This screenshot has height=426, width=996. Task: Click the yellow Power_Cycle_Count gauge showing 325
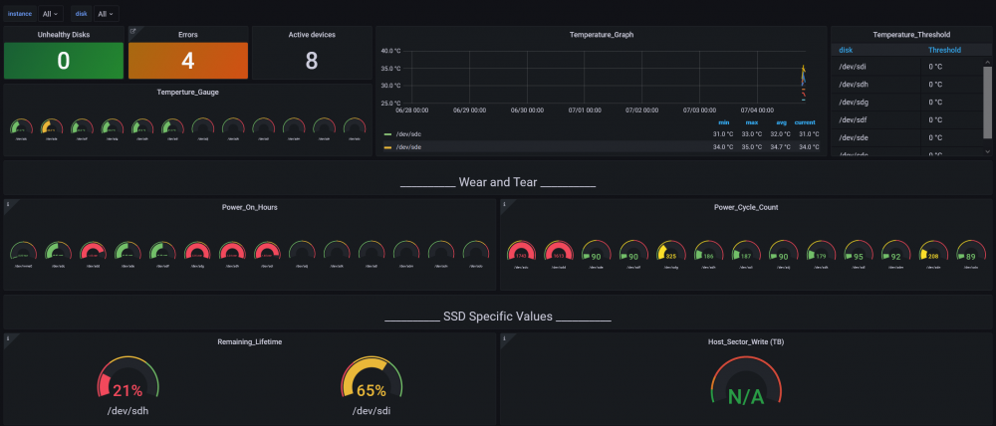pyautogui.click(x=671, y=252)
